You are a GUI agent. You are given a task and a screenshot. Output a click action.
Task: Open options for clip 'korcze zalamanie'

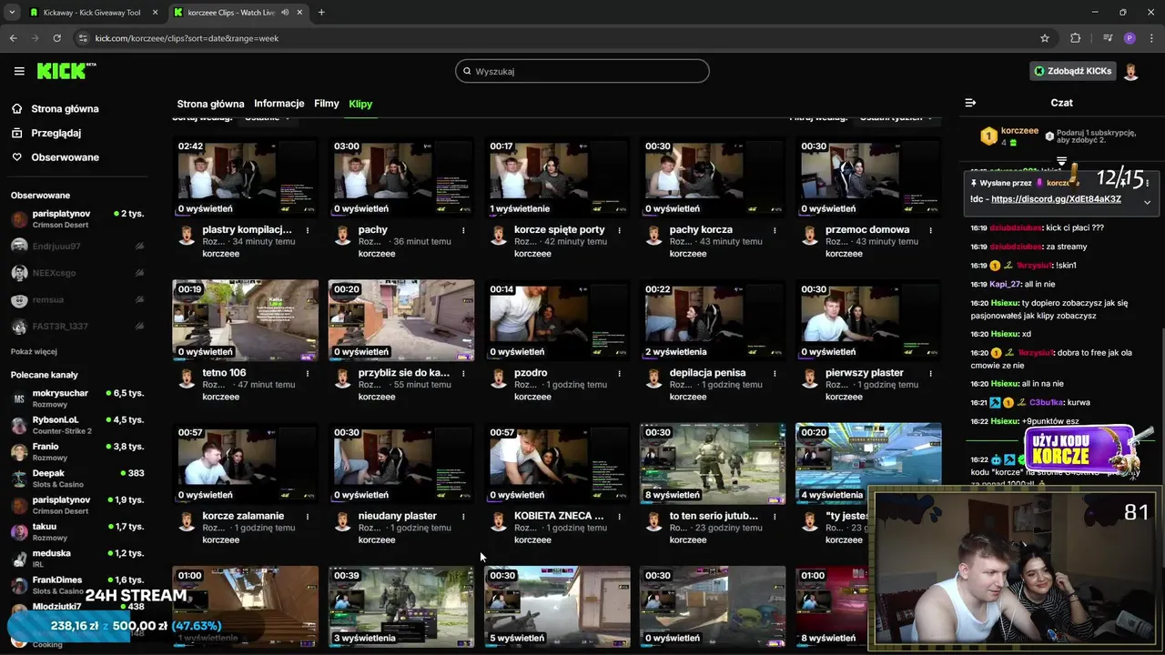(x=308, y=516)
